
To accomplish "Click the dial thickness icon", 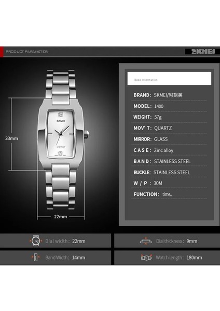I will (x=146, y=241).
